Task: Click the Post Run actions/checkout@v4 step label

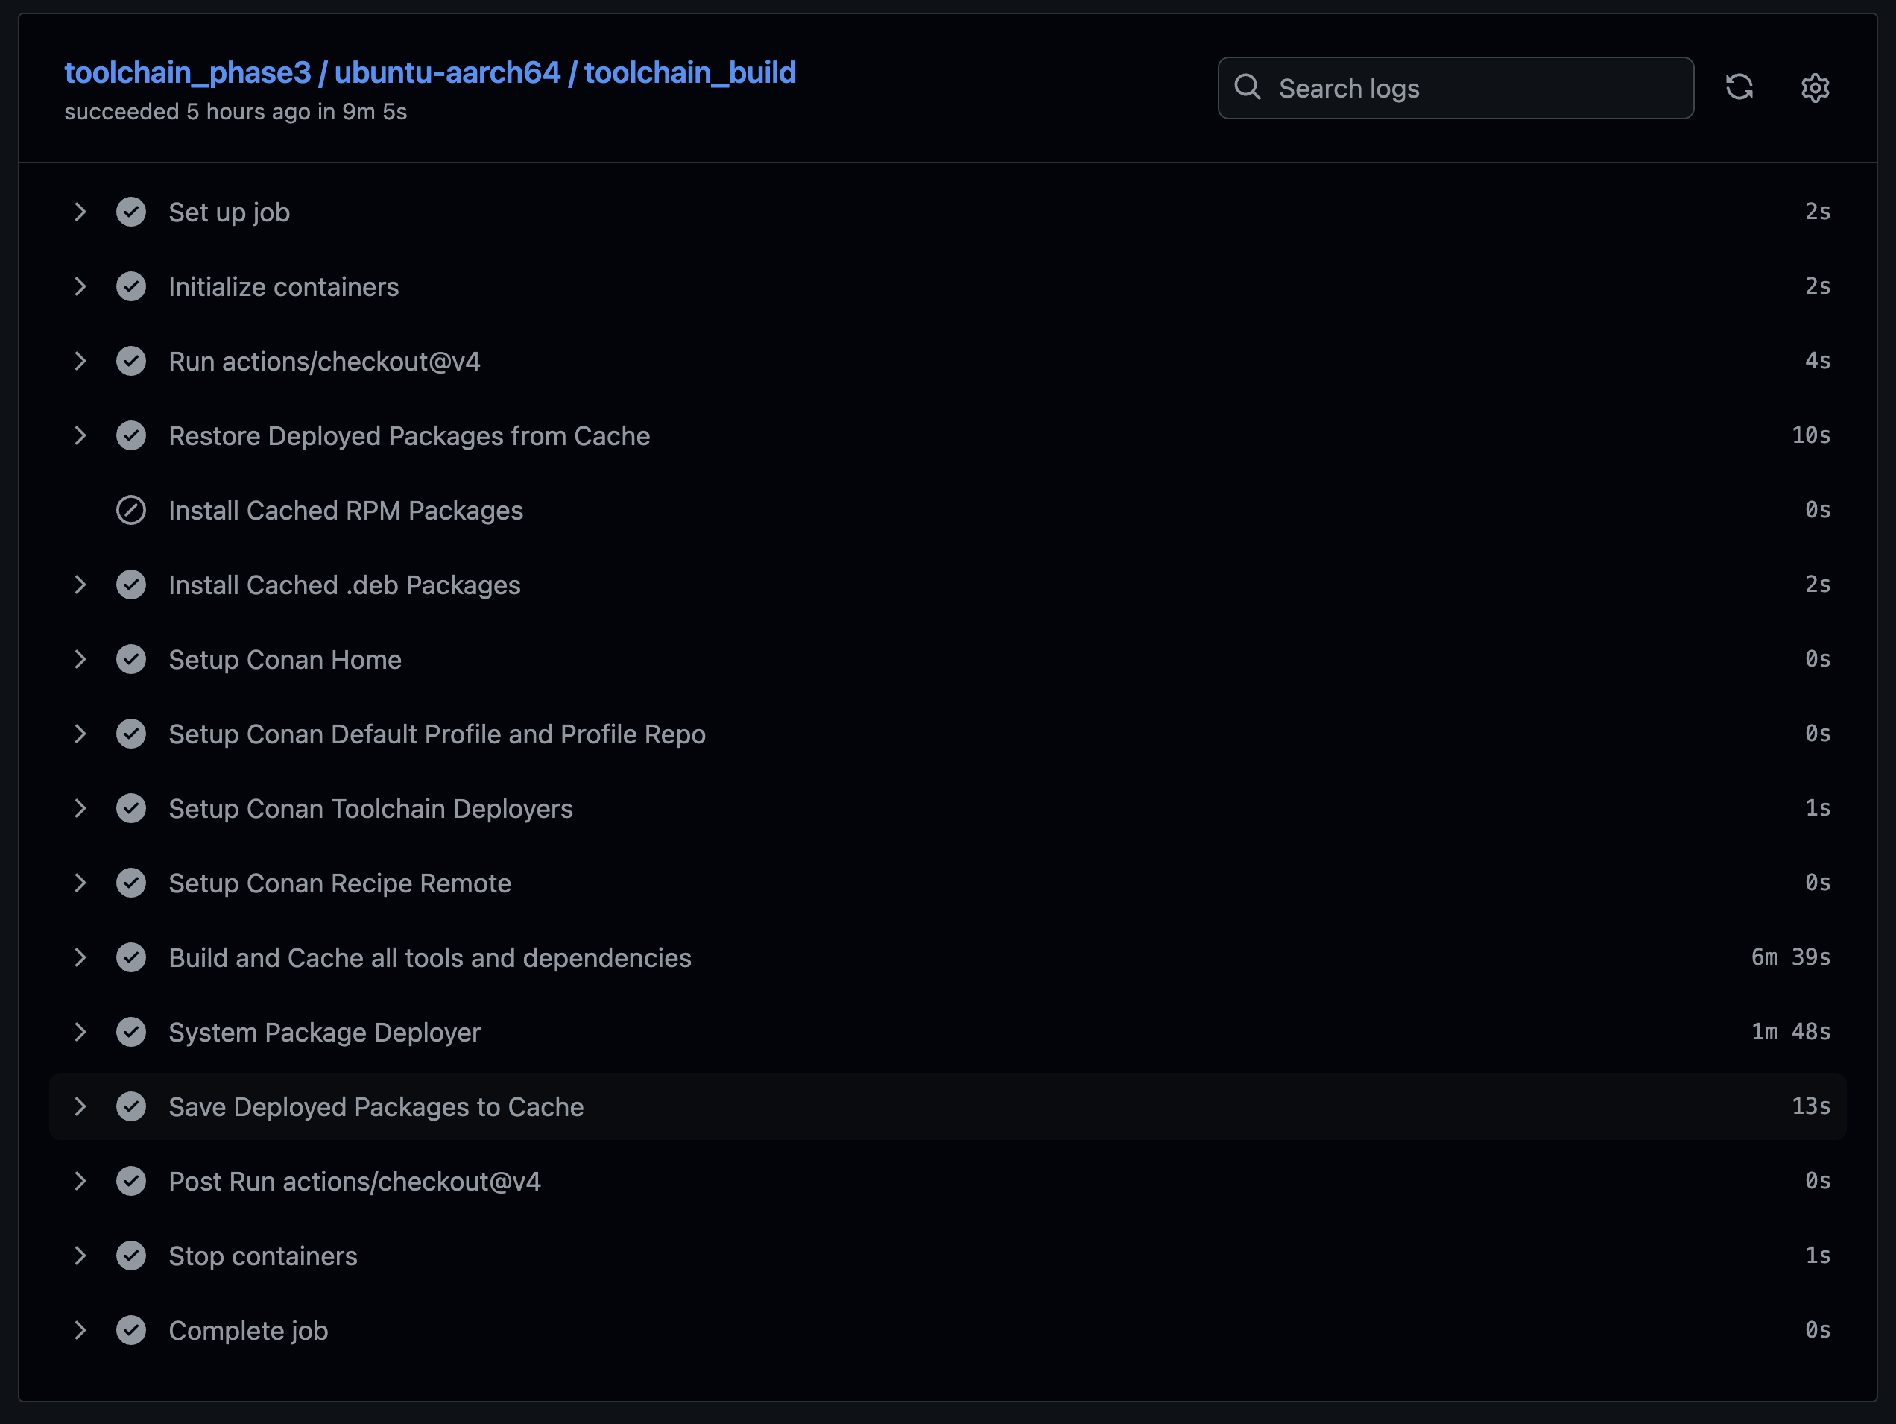Action: (x=354, y=1182)
